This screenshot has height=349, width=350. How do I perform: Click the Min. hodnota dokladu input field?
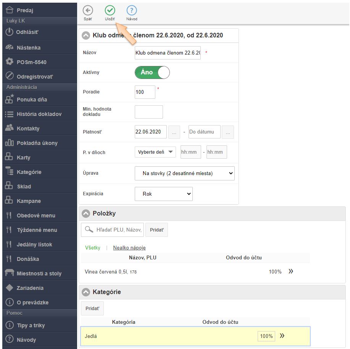pyautogui.click(x=148, y=112)
